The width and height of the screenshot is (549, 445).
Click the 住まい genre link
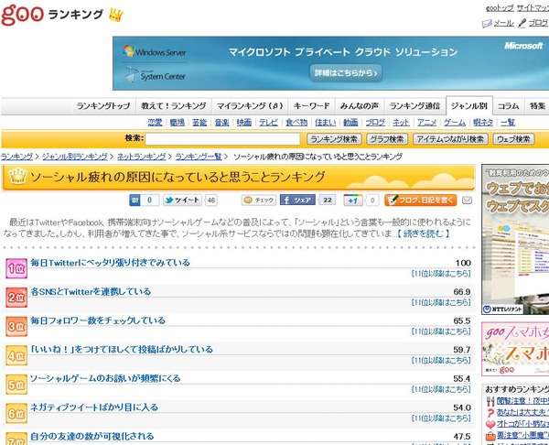pos(325,123)
